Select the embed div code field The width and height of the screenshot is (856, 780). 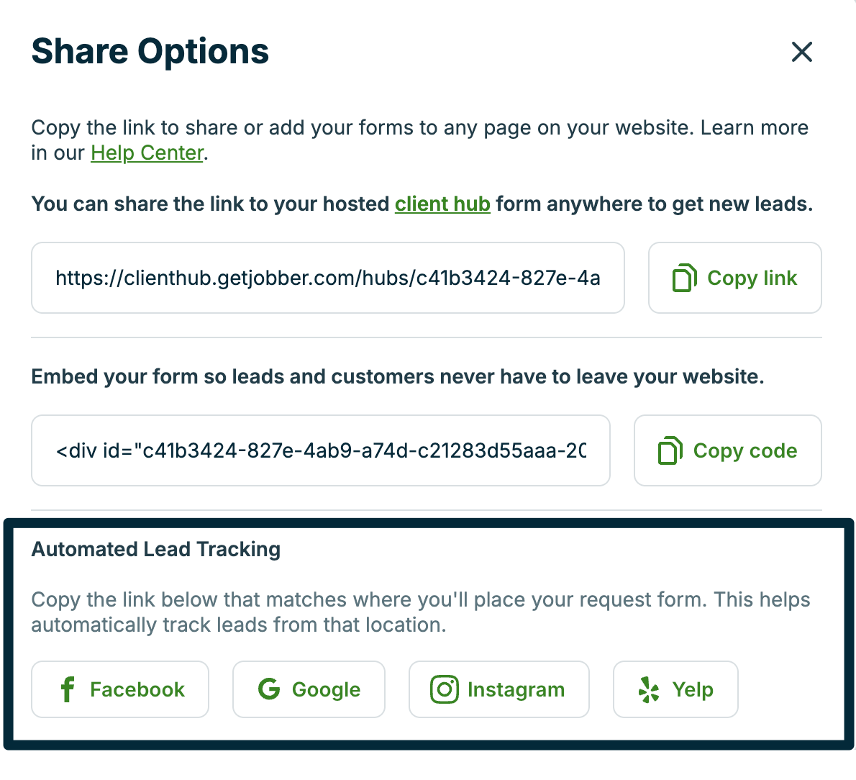[321, 450]
